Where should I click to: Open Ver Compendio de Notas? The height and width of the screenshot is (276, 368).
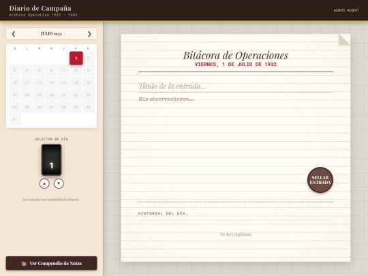pyautogui.click(x=51, y=263)
